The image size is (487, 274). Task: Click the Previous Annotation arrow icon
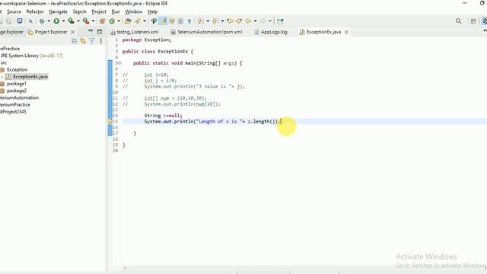tap(215, 21)
